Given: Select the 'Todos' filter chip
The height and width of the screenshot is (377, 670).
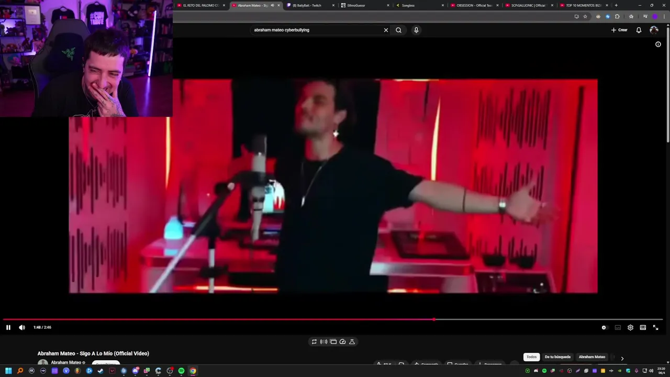Looking at the screenshot, I should point(531,357).
